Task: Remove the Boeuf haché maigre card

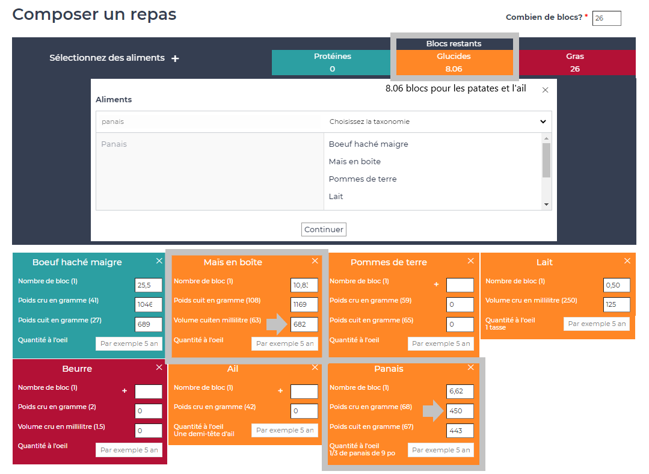Action: coord(159,261)
